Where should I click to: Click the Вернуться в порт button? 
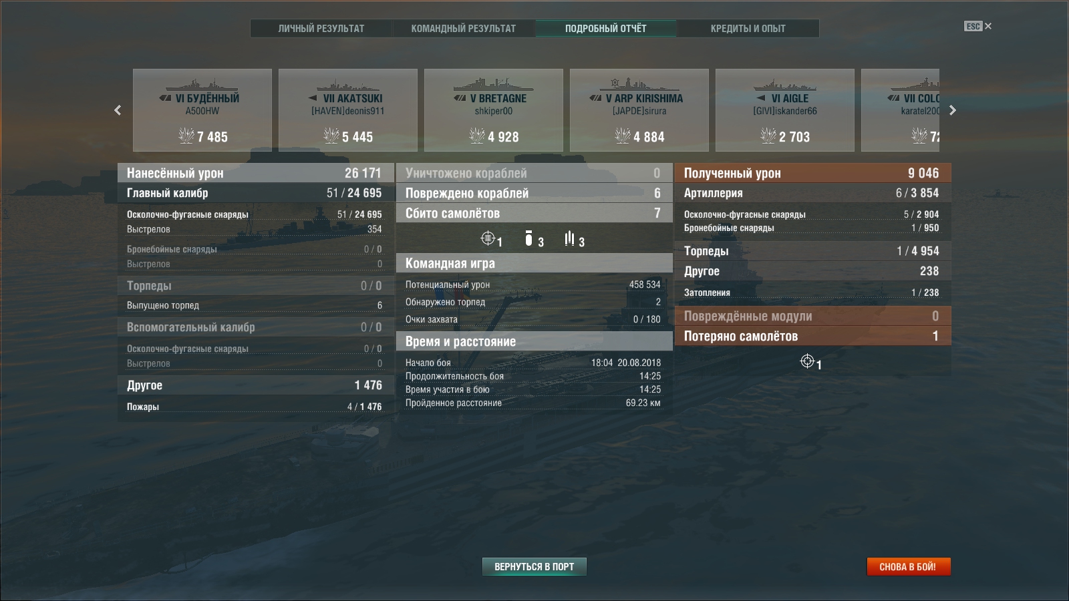point(534,566)
